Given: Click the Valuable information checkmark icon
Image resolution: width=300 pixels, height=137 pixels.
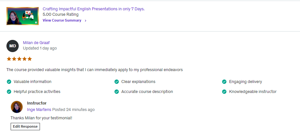Looking at the screenshot, I should (x=9, y=82).
